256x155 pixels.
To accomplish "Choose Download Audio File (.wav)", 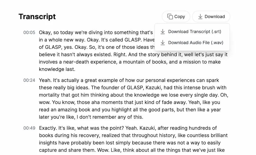I will click(x=192, y=43).
